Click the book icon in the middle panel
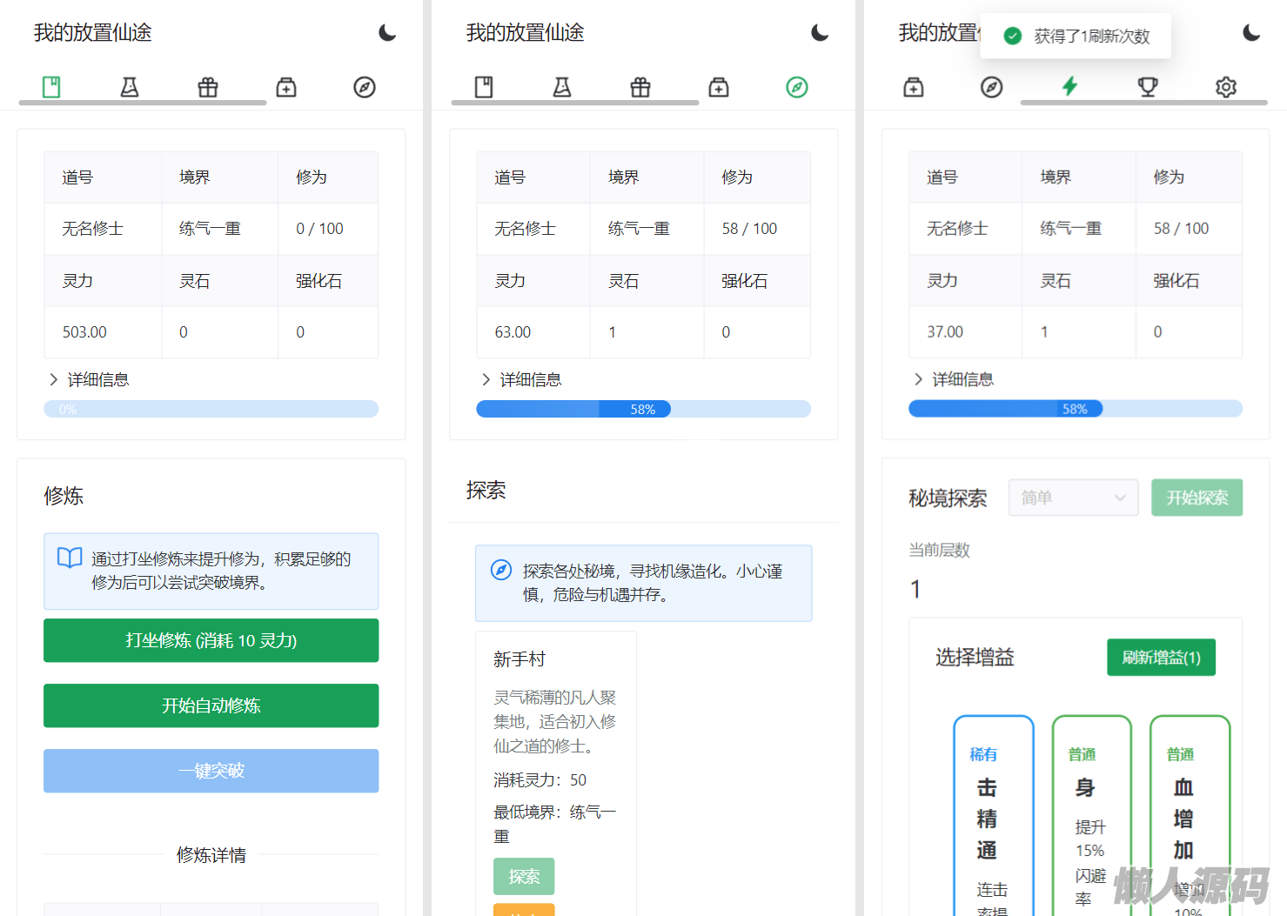The width and height of the screenshot is (1287, 916). click(x=484, y=87)
